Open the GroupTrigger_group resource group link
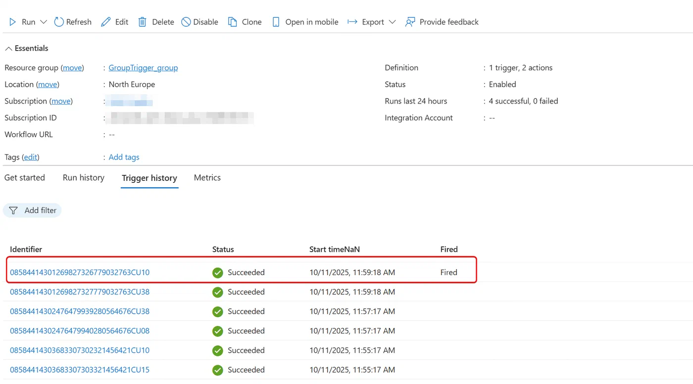Image resolution: width=693 pixels, height=384 pixels. coord(143,68)
